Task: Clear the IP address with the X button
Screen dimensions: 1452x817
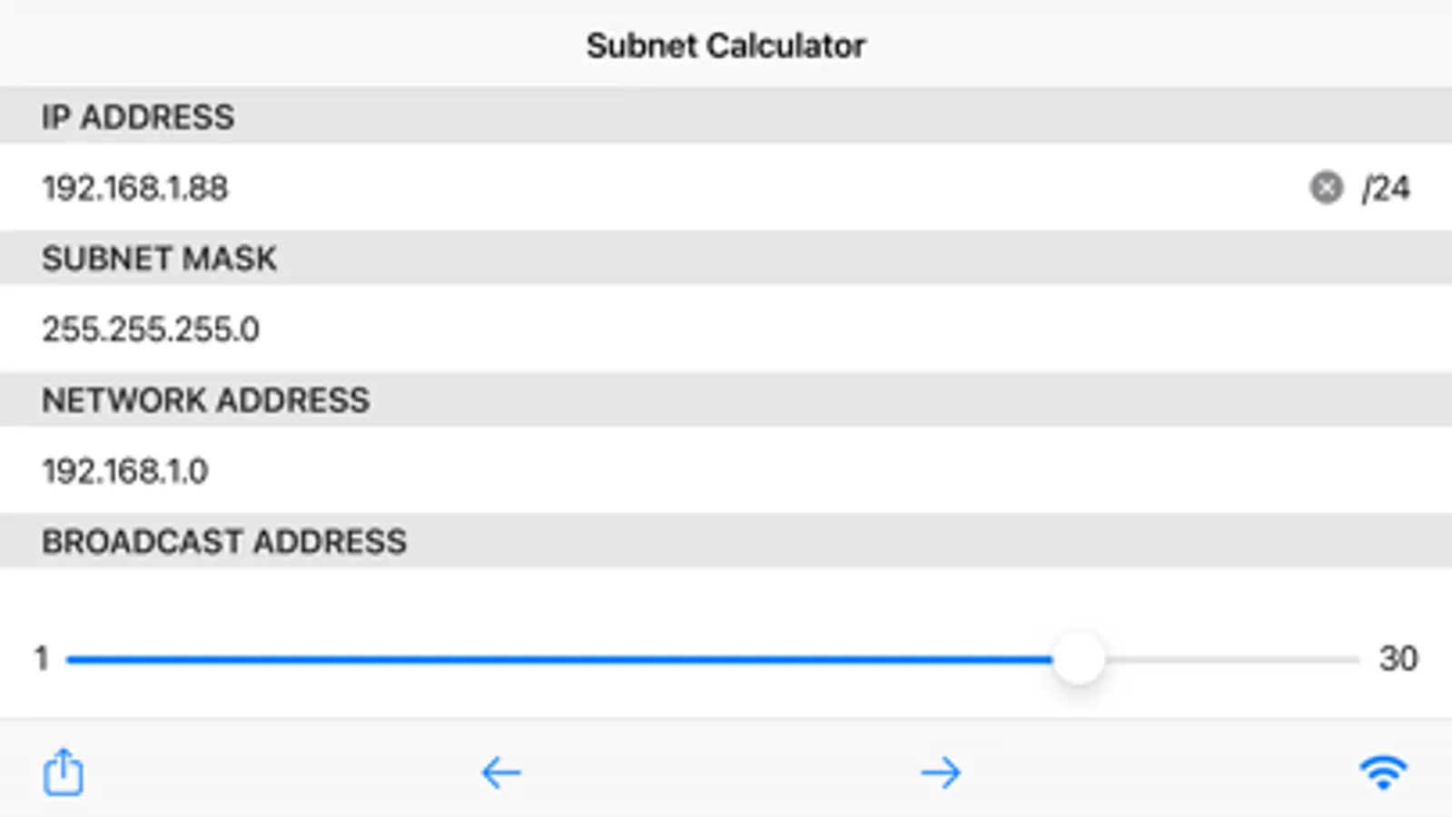Action: click(x=1326, y=187)
